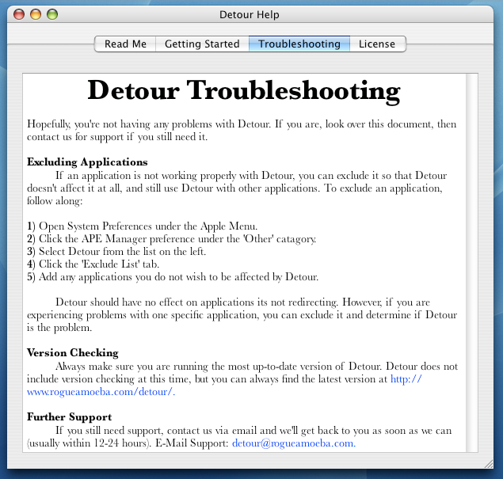
Task: Minimize the Detour Help window
Action: click(36, 14)
